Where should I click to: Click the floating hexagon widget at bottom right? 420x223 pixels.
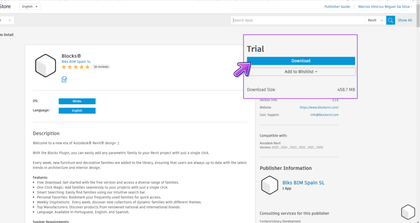(408, 212)
